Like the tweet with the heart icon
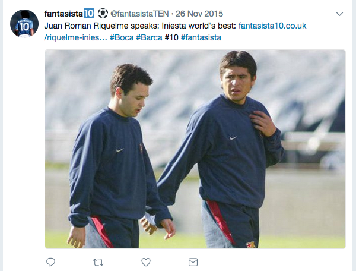356x271 pixels. (x=146, y=262)
